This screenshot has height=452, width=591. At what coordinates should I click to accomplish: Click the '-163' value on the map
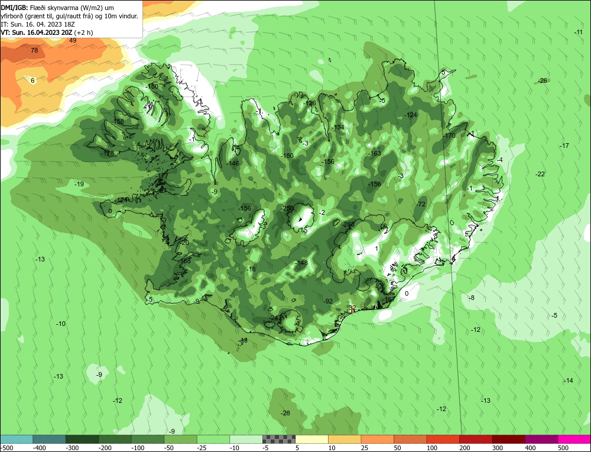coord(375,153)
